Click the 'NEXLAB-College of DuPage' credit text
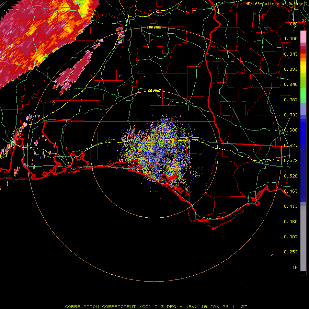309x309 pixels. 274,4
